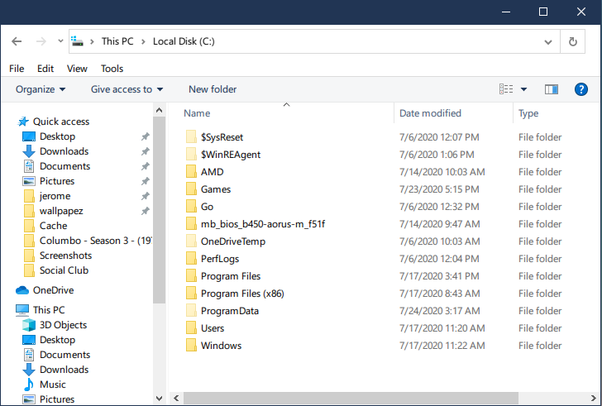The height and width of the screenshot is (406, 602).
Task: Open the View menu
Action: [x=77, y=69]
